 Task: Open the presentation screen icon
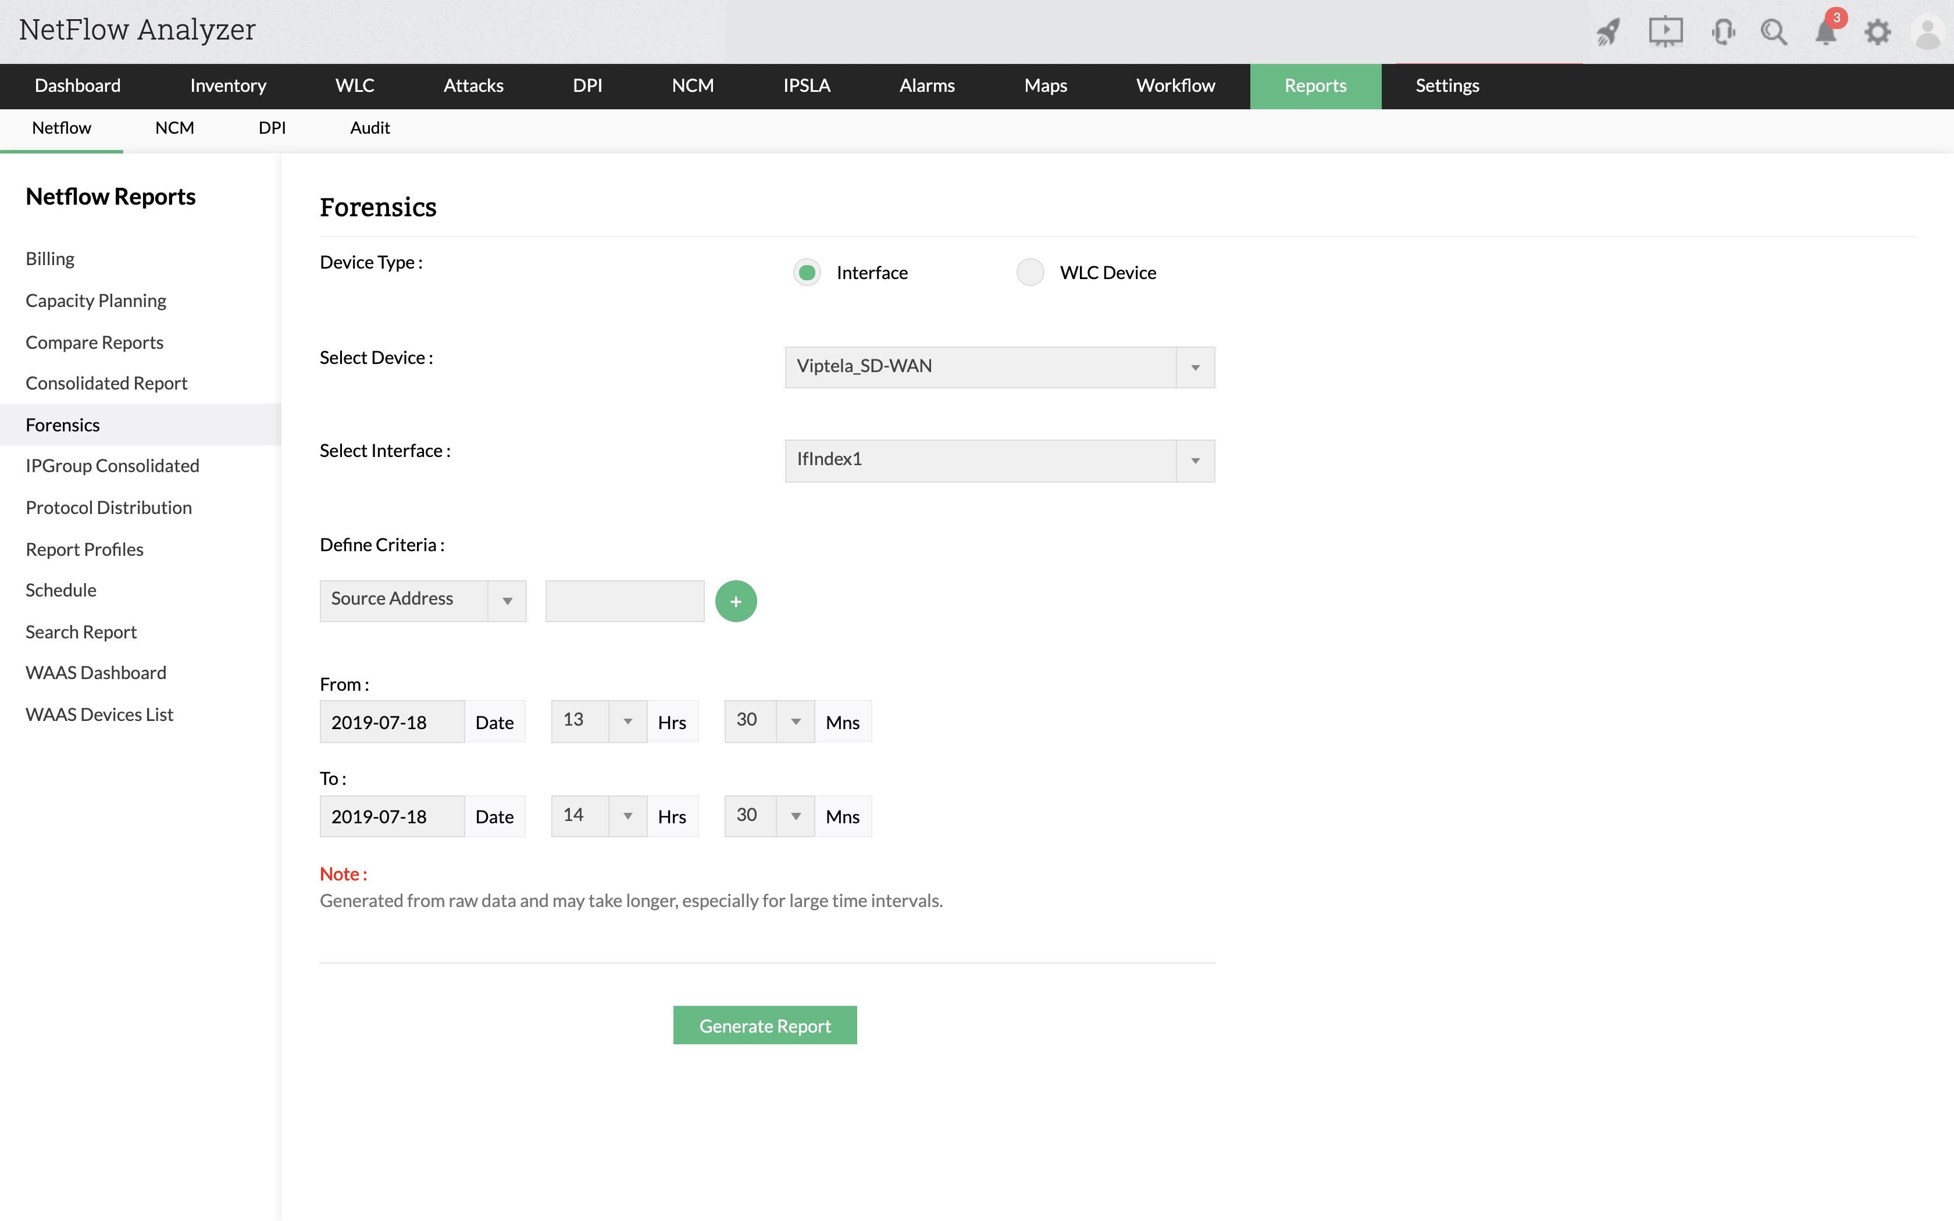(1665, 33)
